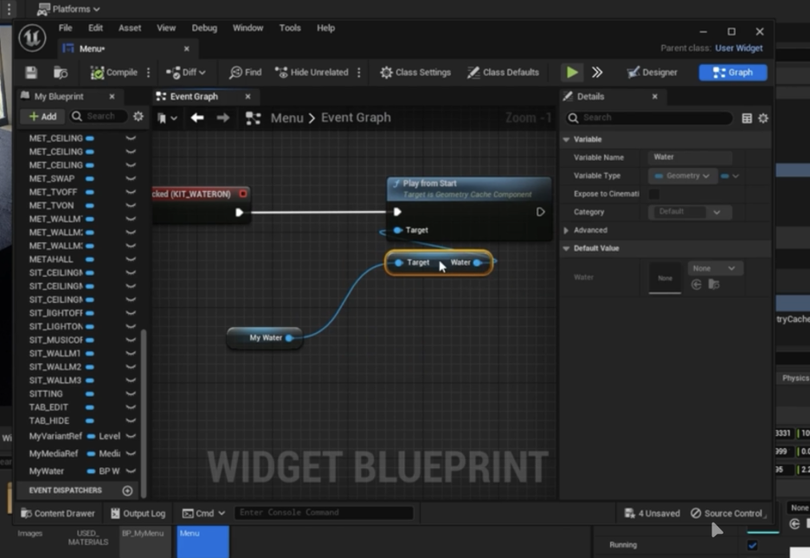This screenshot has height=558, width=810.
Task: Toggle visibility of TAB_EDIT variable
Action: [131, 407]
